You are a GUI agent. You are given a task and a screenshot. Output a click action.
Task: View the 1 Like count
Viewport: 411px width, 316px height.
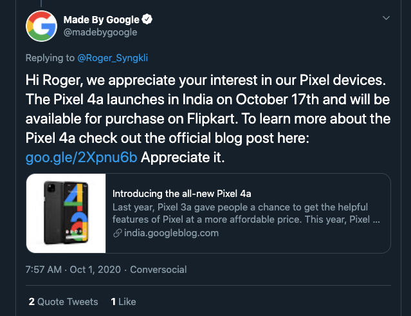[123, 301]
